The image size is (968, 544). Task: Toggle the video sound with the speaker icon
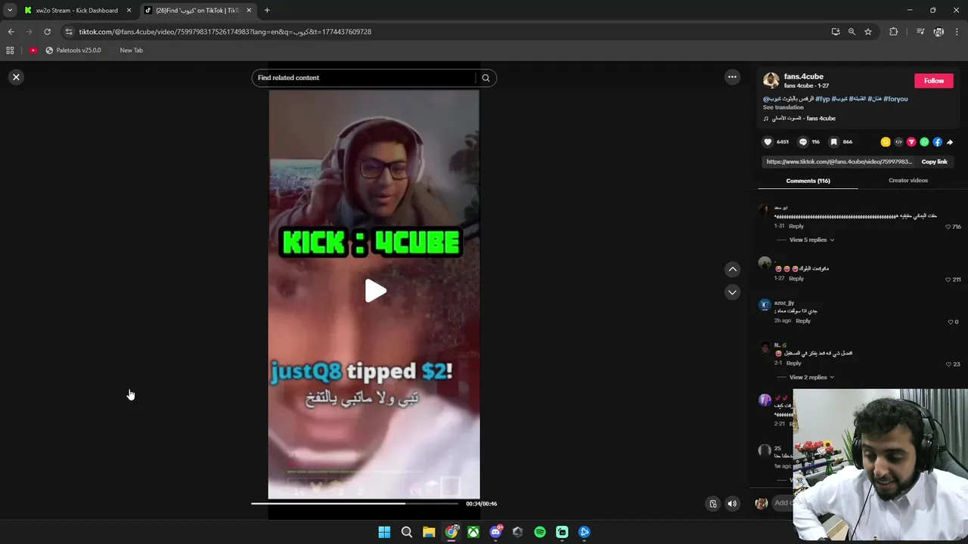click(x=732, y=504)
